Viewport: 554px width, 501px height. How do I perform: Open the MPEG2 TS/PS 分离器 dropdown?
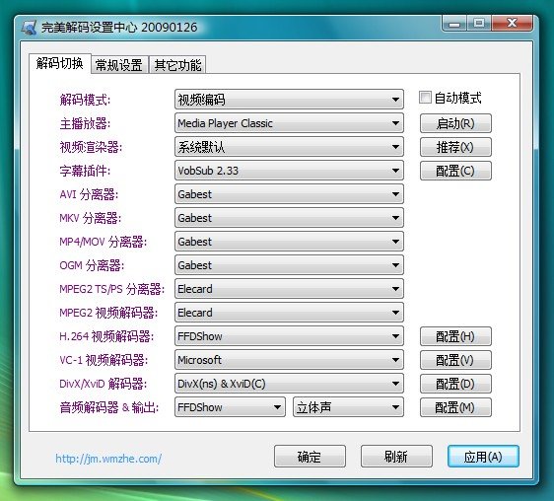pos(289,289)
